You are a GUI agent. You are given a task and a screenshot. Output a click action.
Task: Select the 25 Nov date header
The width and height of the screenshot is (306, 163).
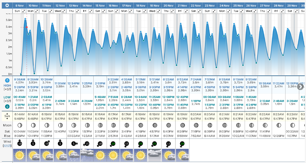[x=238, y=5]
